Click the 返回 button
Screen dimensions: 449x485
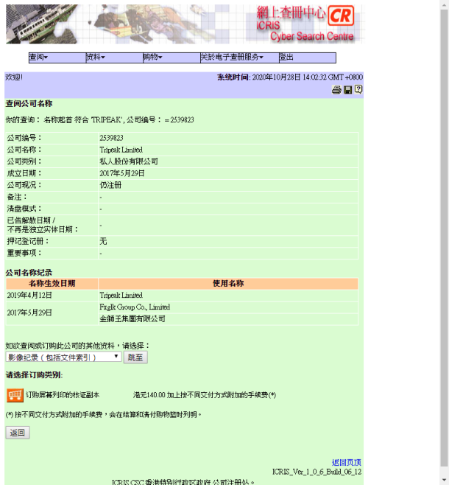pyautogui.click(x=18, y=433)
